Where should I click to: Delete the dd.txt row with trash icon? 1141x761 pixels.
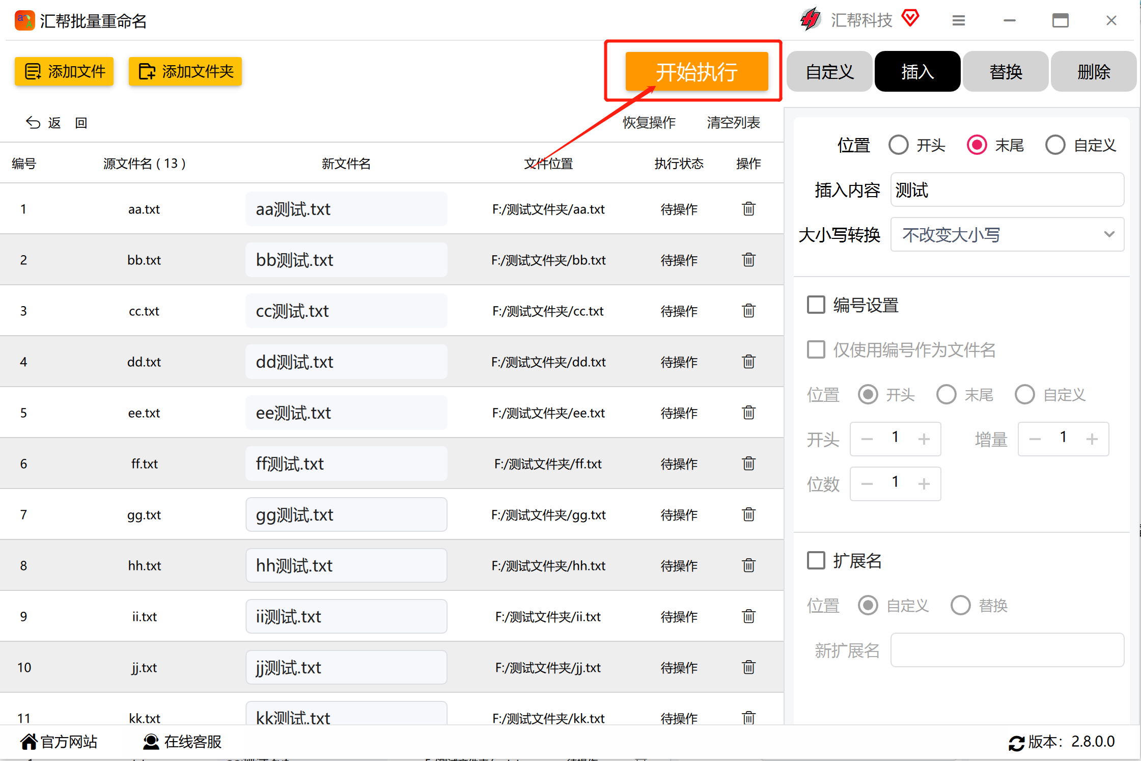[748, 362]
